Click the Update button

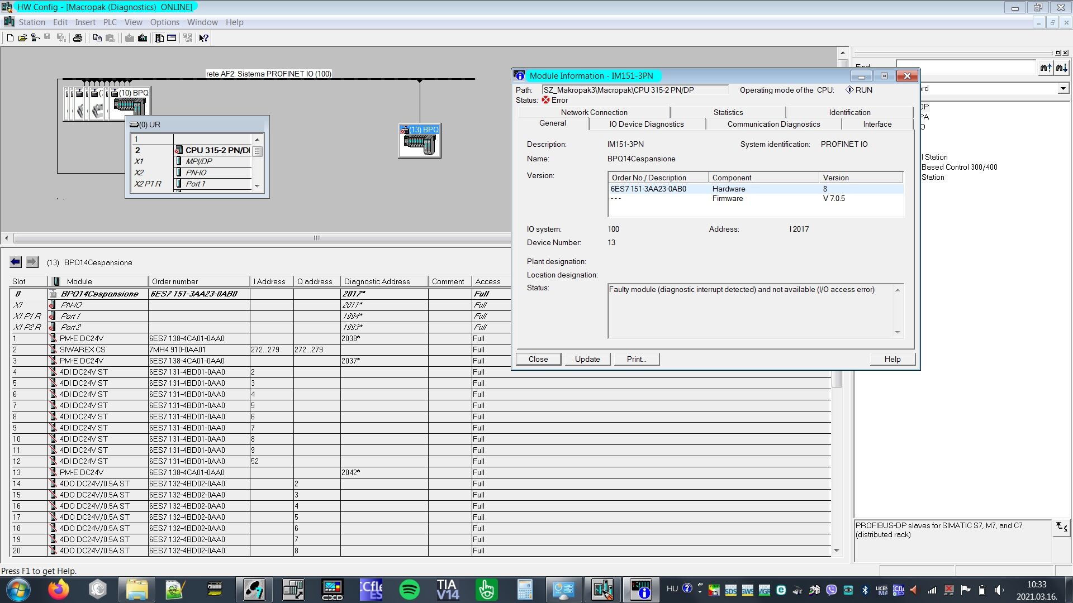tap(587, 359)
